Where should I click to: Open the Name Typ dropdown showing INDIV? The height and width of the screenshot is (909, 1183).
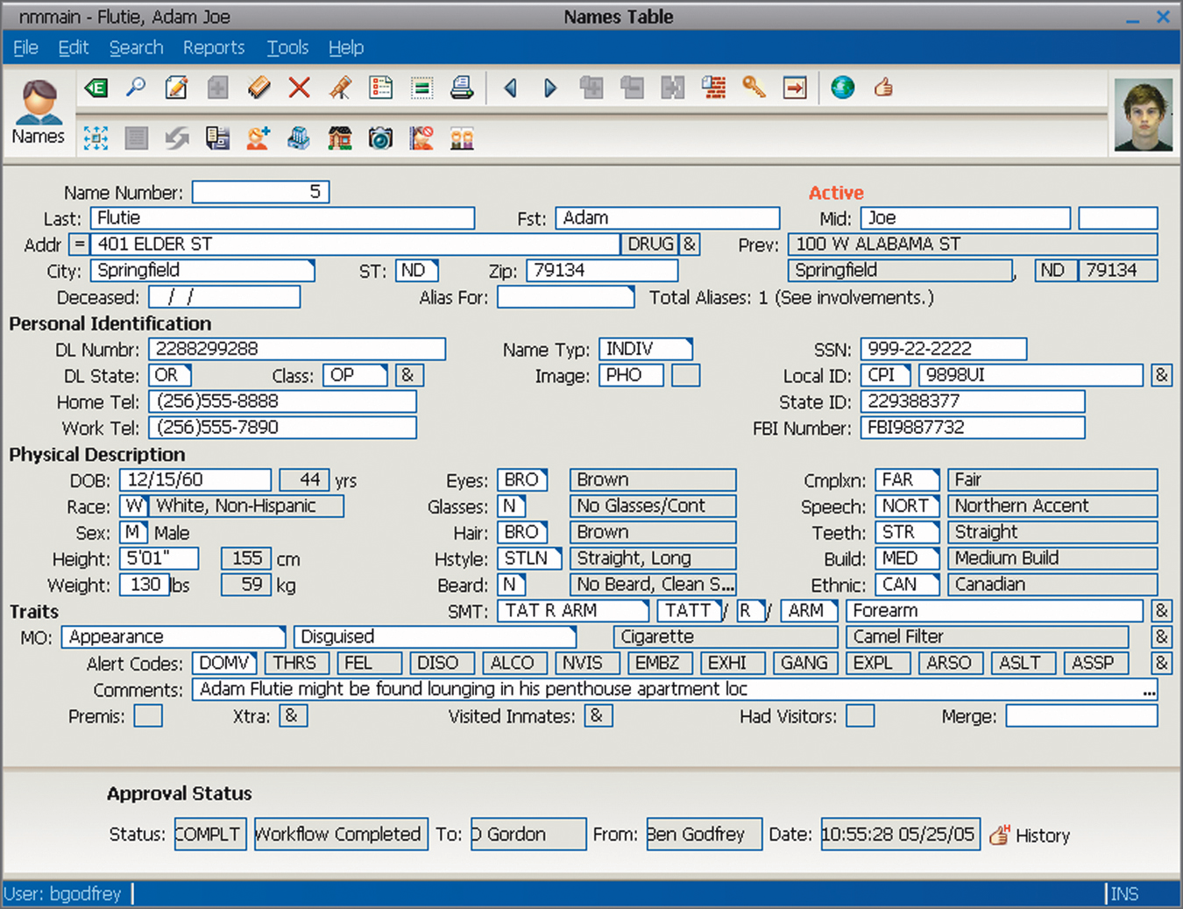tap(646, 349)
